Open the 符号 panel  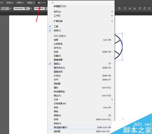[81, 119]
